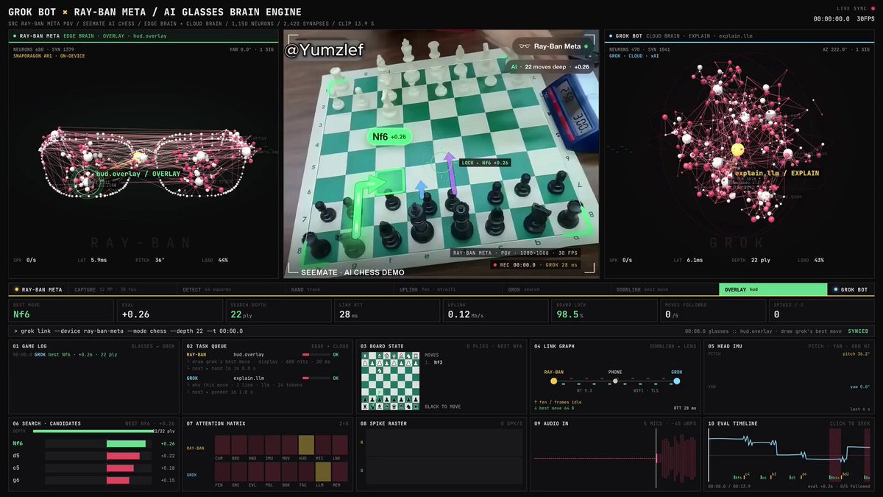Screen dimensions: 883x497
Task: Click the grok link command line field
Action: pyautogui.click(x=441, y=331)
